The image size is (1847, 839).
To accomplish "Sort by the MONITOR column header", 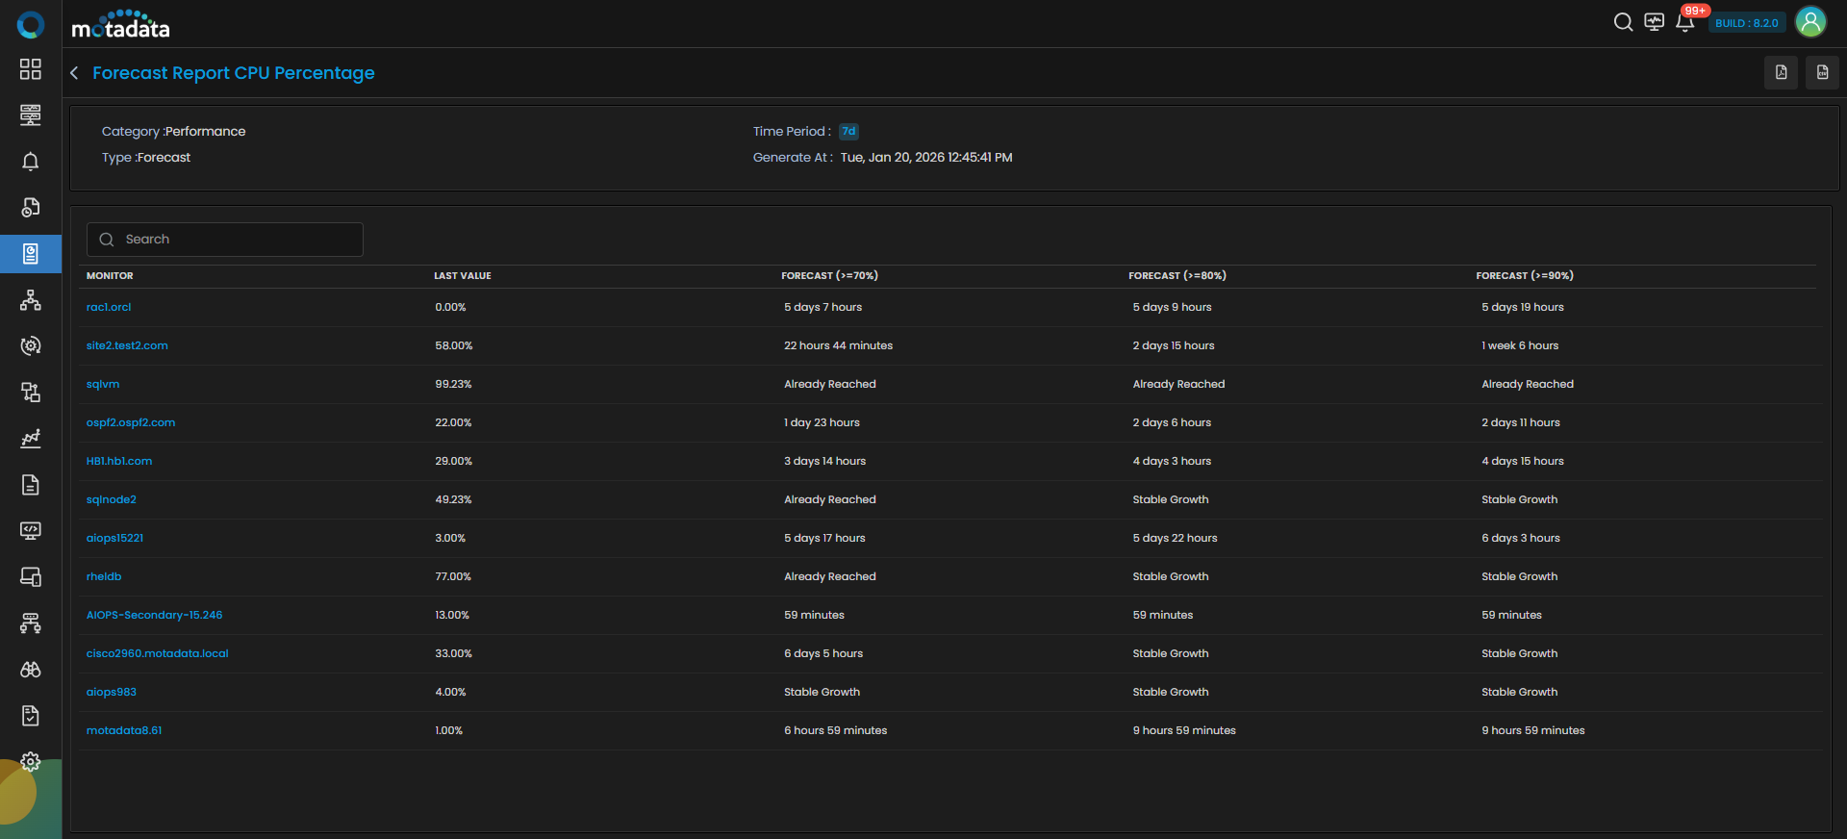I will pos(110,276).
